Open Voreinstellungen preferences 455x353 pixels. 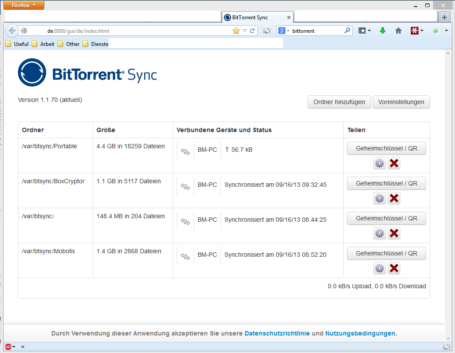tap(401, 102)
